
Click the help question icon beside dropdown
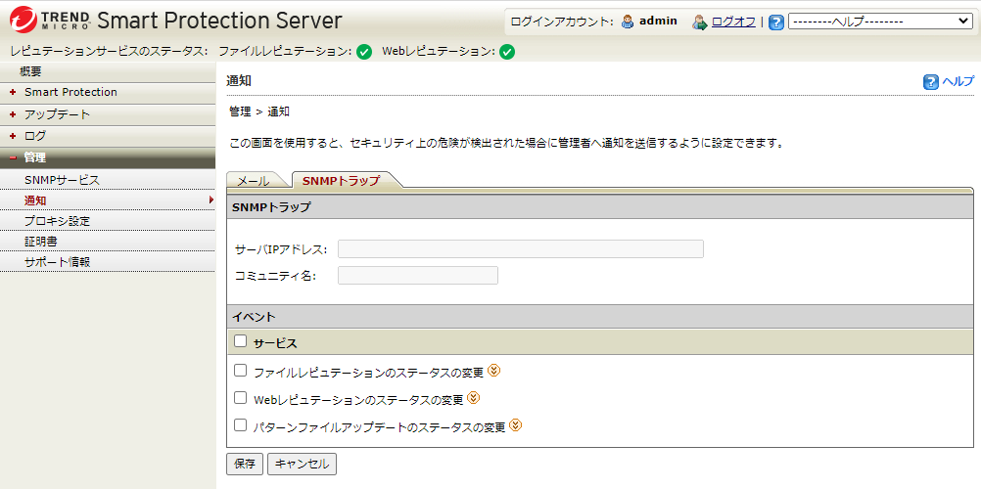point(776,22)
